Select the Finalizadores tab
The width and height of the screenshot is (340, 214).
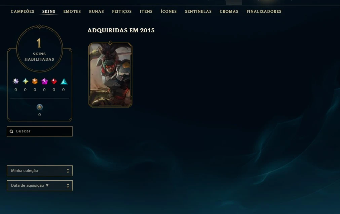[x=264, y=11]
